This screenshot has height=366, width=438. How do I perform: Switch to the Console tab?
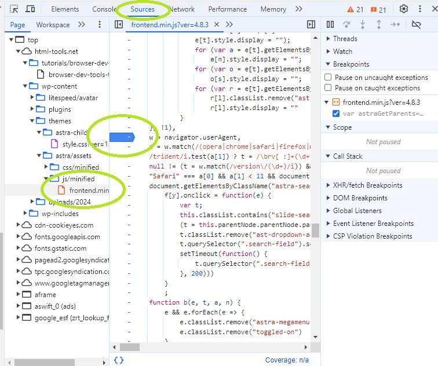(x=104, y=9)
